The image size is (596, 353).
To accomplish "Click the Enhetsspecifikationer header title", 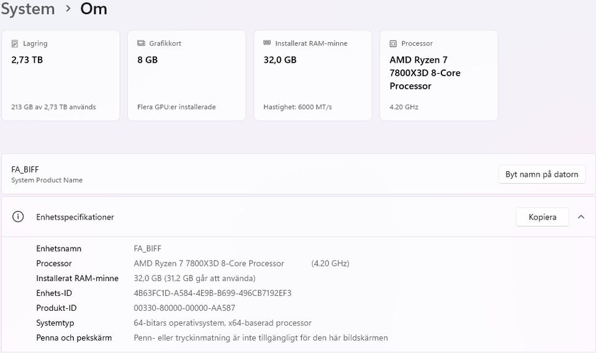I will point(75,217).
